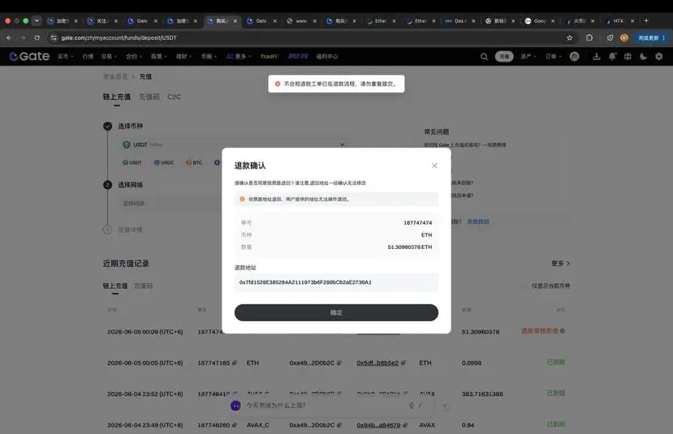Go back with browser back arrow
Screen dimensions: 673x434
9,38
